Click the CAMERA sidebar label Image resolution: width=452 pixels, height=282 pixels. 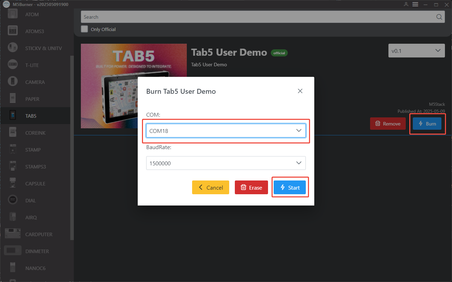pyautogui.click(x=35, y=82)
